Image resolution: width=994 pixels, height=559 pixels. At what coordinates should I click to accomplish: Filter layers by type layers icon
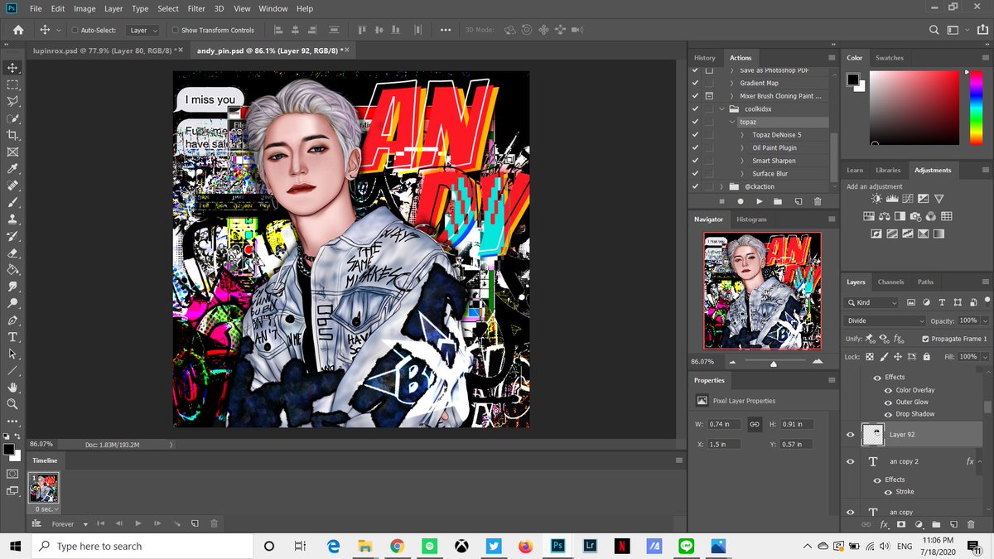[x=943, y=303]
